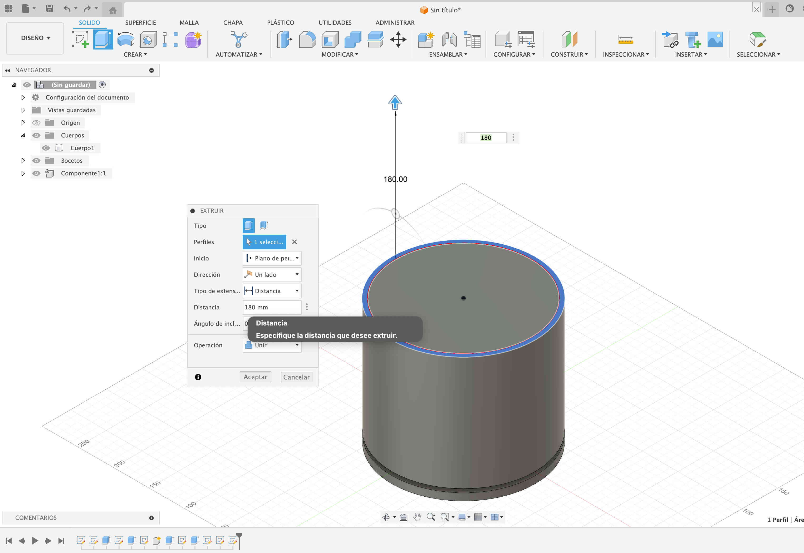
Task: Choose the solid extrude type icon
Action: pyautogui.click(x=248, y=226)
